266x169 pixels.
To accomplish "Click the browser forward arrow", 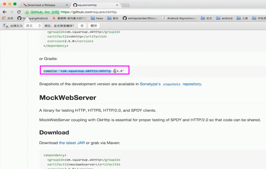I will (x=12, y=12).
